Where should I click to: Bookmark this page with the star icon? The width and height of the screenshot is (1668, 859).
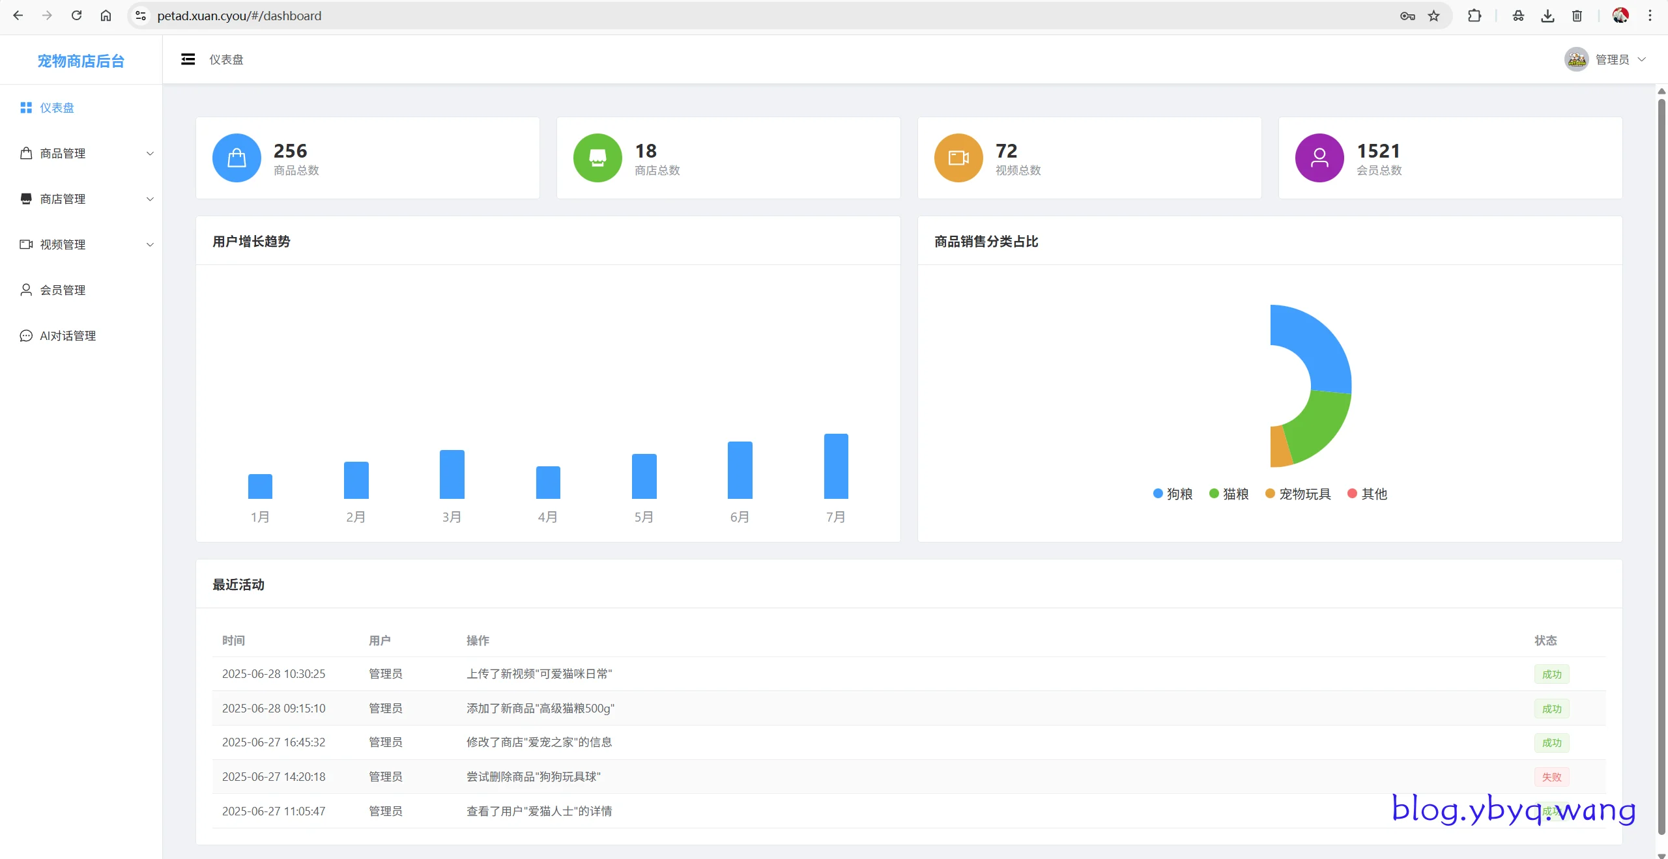[x=1433, y=16]
